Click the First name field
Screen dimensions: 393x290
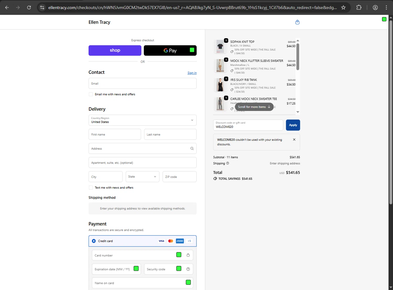tap(115, 134)
